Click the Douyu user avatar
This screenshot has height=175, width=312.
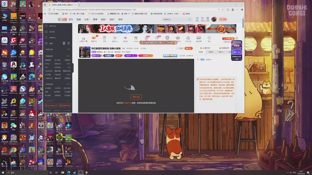tap(214, 19)
